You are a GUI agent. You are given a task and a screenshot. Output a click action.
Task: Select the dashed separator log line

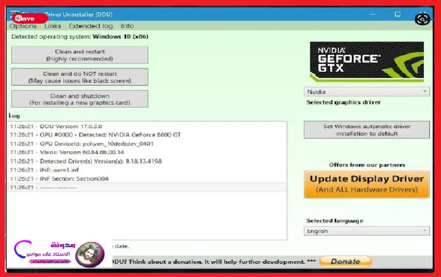[x=146, y=187]
